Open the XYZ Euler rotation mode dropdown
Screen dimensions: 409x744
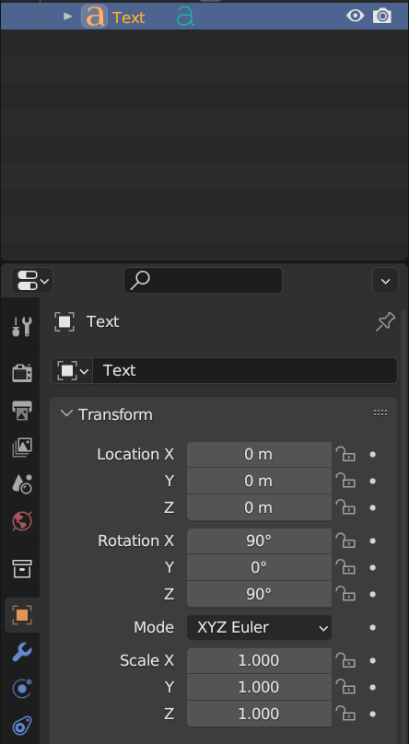coord(259,628)
